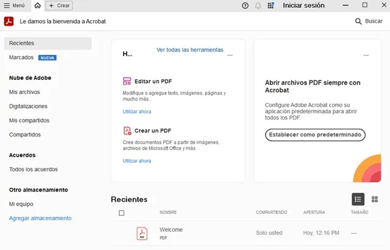Open the notifications bell icon
Image resolution: width=390 pixels, height=250 pixels.
click(258, 5)
